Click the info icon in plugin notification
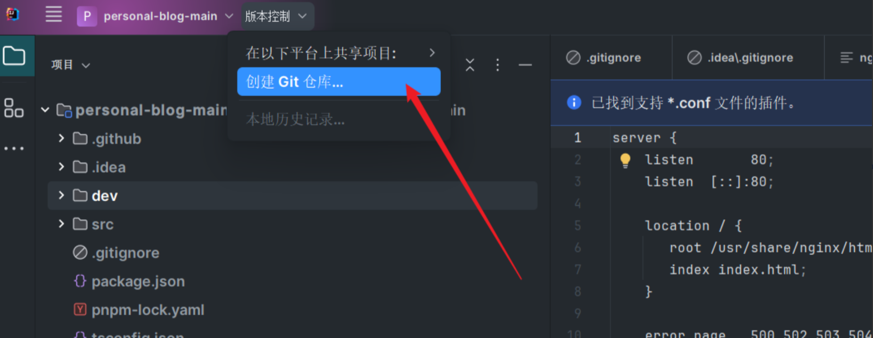Screen dimensions: 873x338 pos(574,103)
